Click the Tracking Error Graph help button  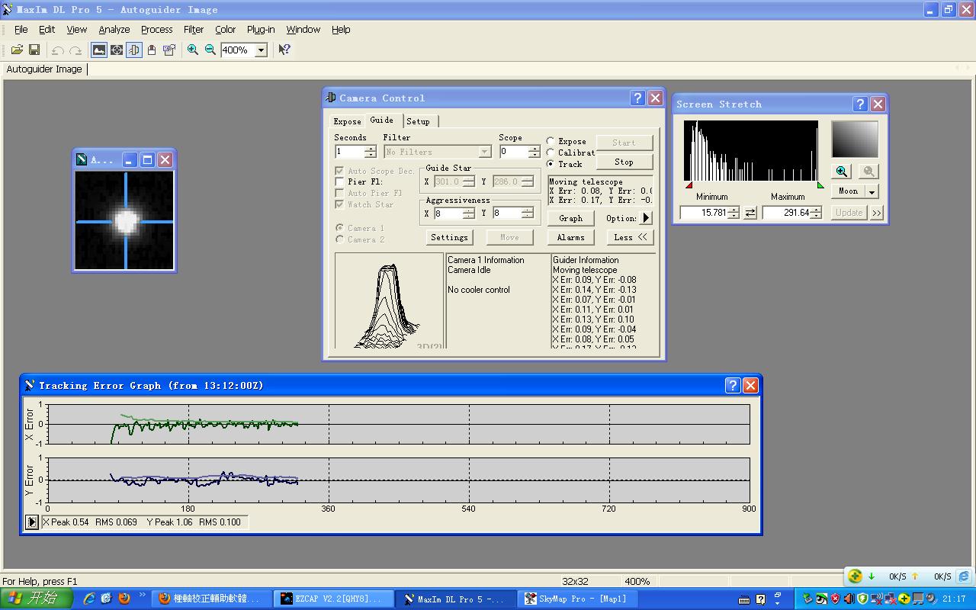[x=733, y=385]
